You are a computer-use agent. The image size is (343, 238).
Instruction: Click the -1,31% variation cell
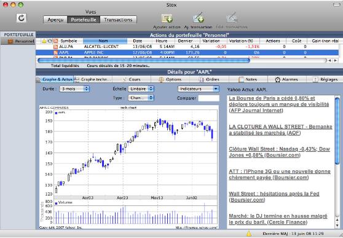tap(252, 47)
